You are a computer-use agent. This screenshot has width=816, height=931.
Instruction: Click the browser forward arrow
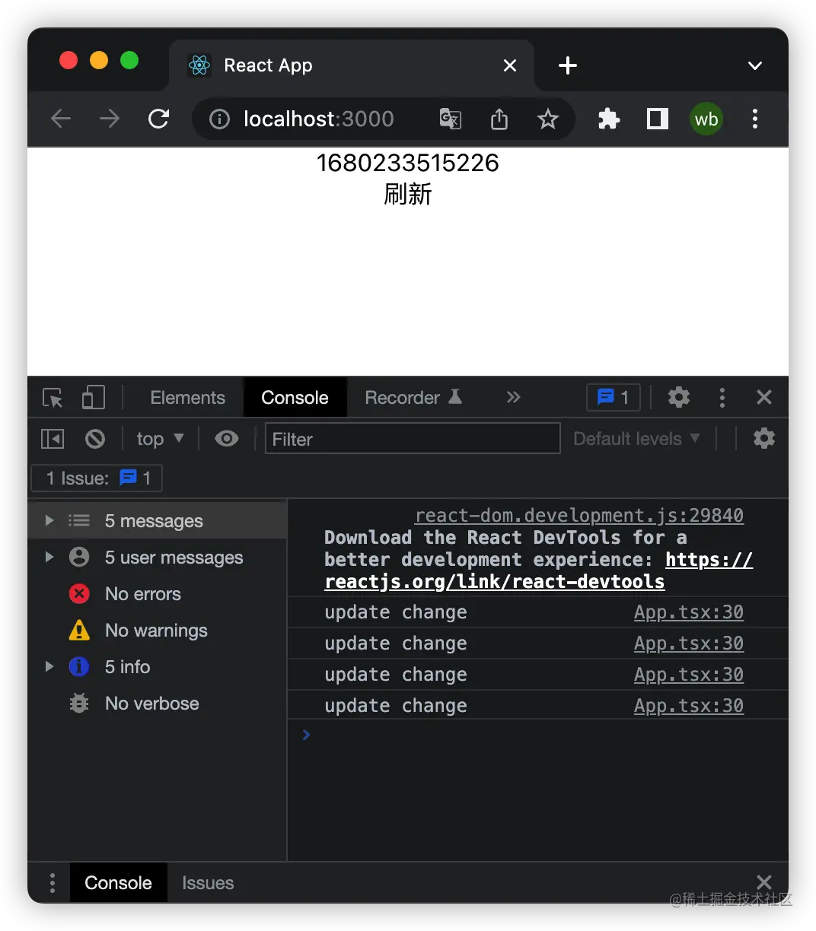pyautogui.click(x=110, y=119)
